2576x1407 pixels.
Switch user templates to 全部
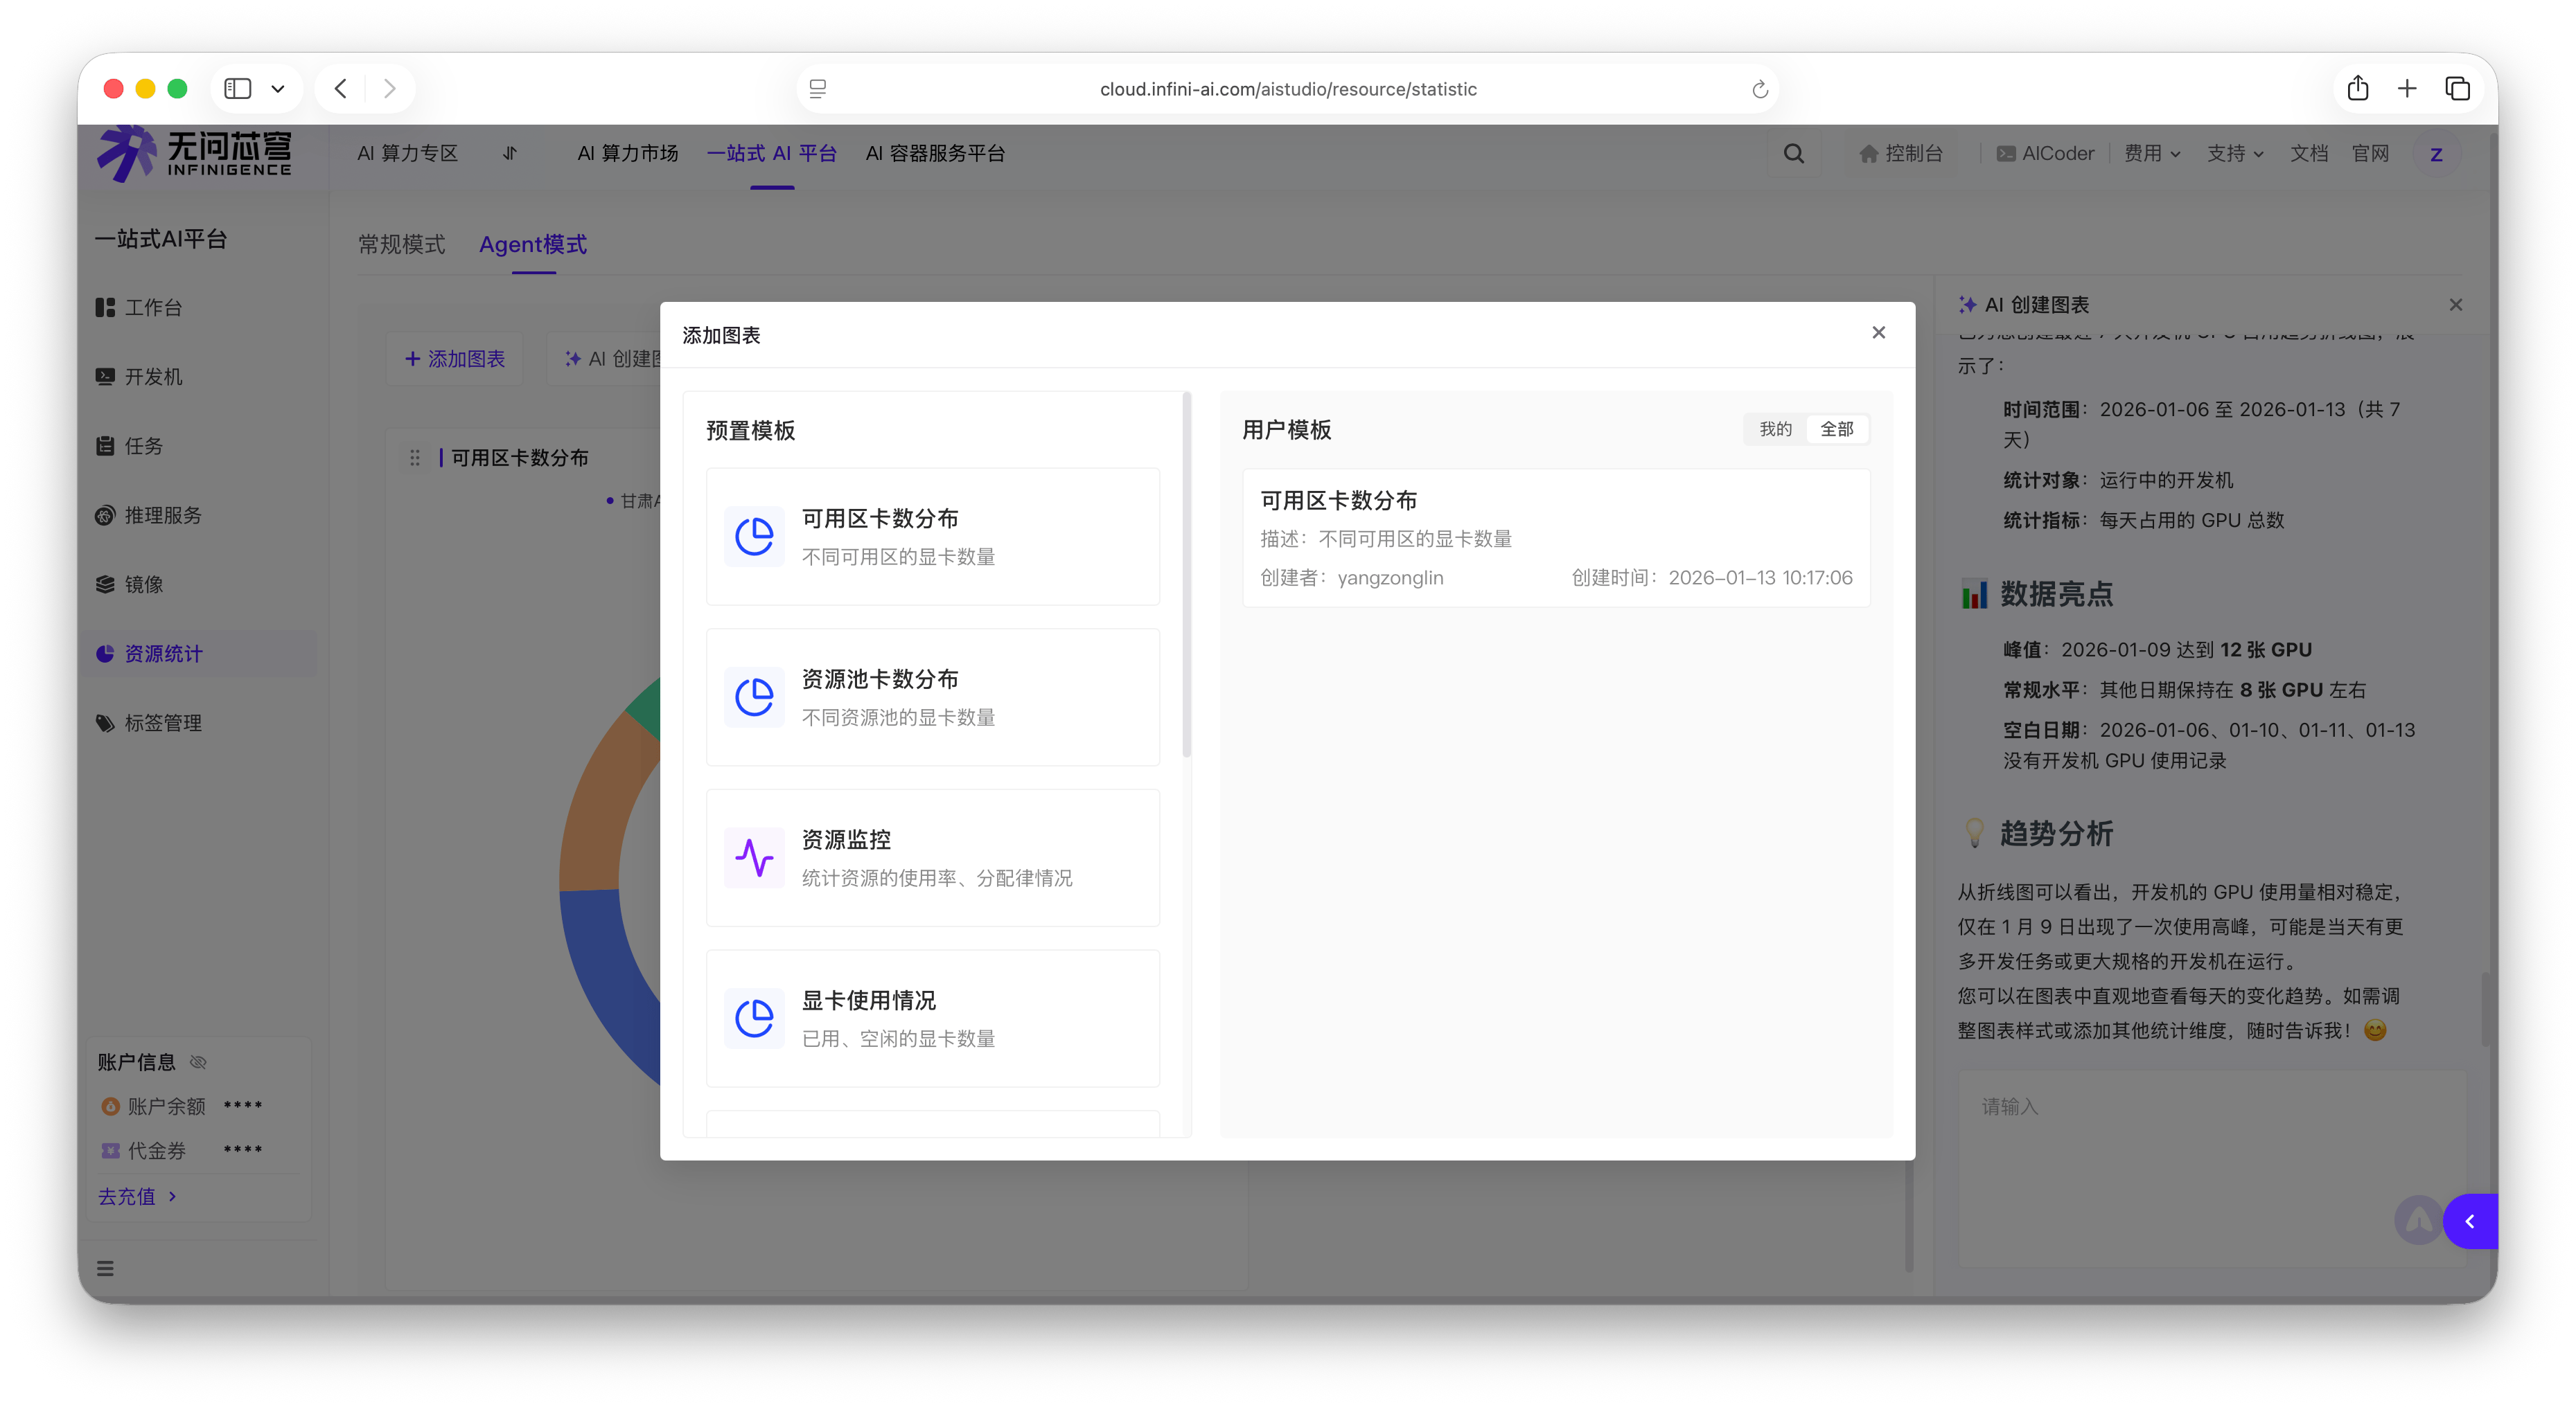(1836, 429)
